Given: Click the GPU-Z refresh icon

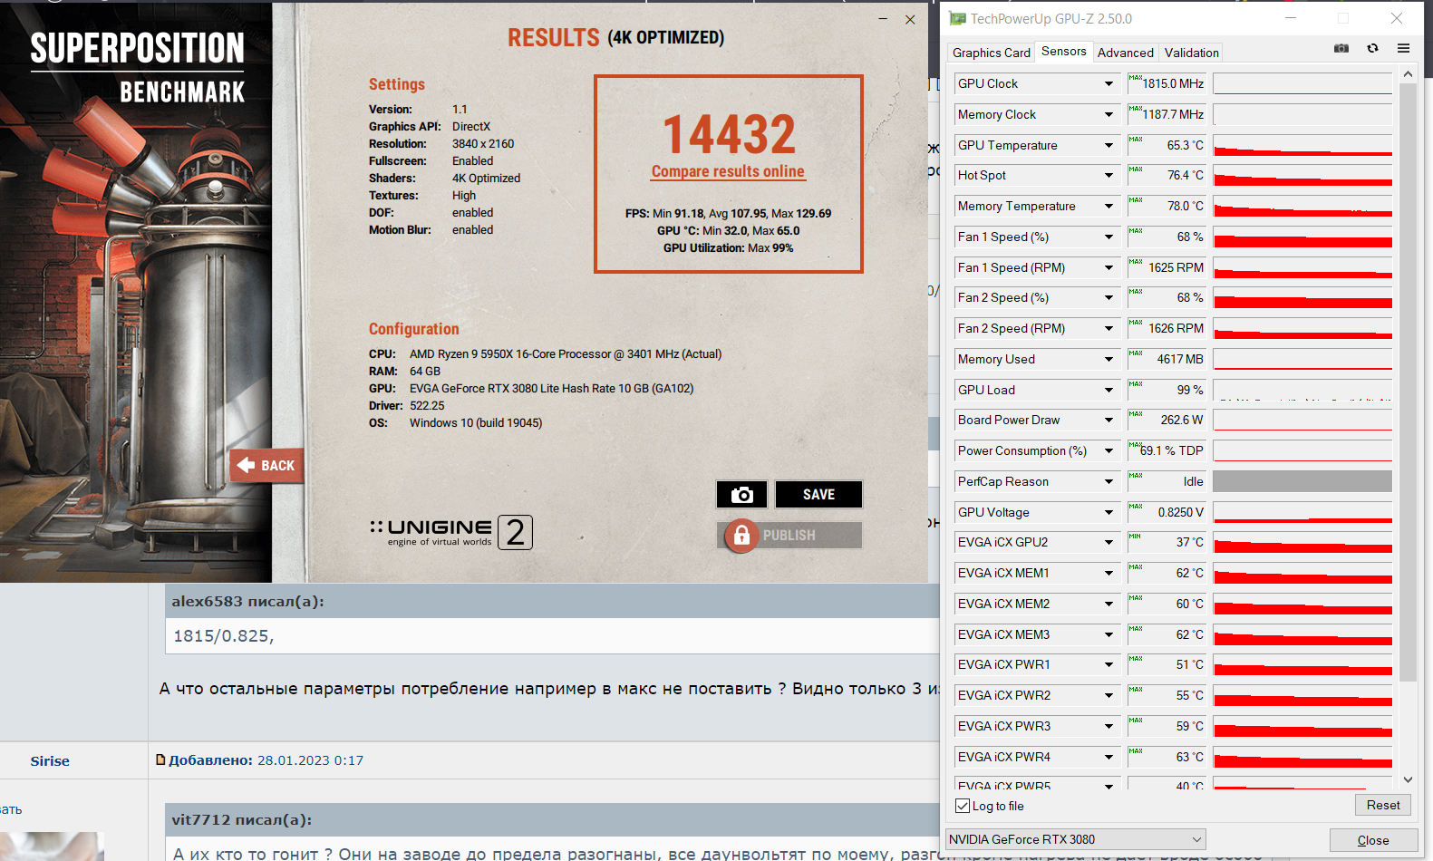Looking at the screenshot, I should pos(1372,48).
